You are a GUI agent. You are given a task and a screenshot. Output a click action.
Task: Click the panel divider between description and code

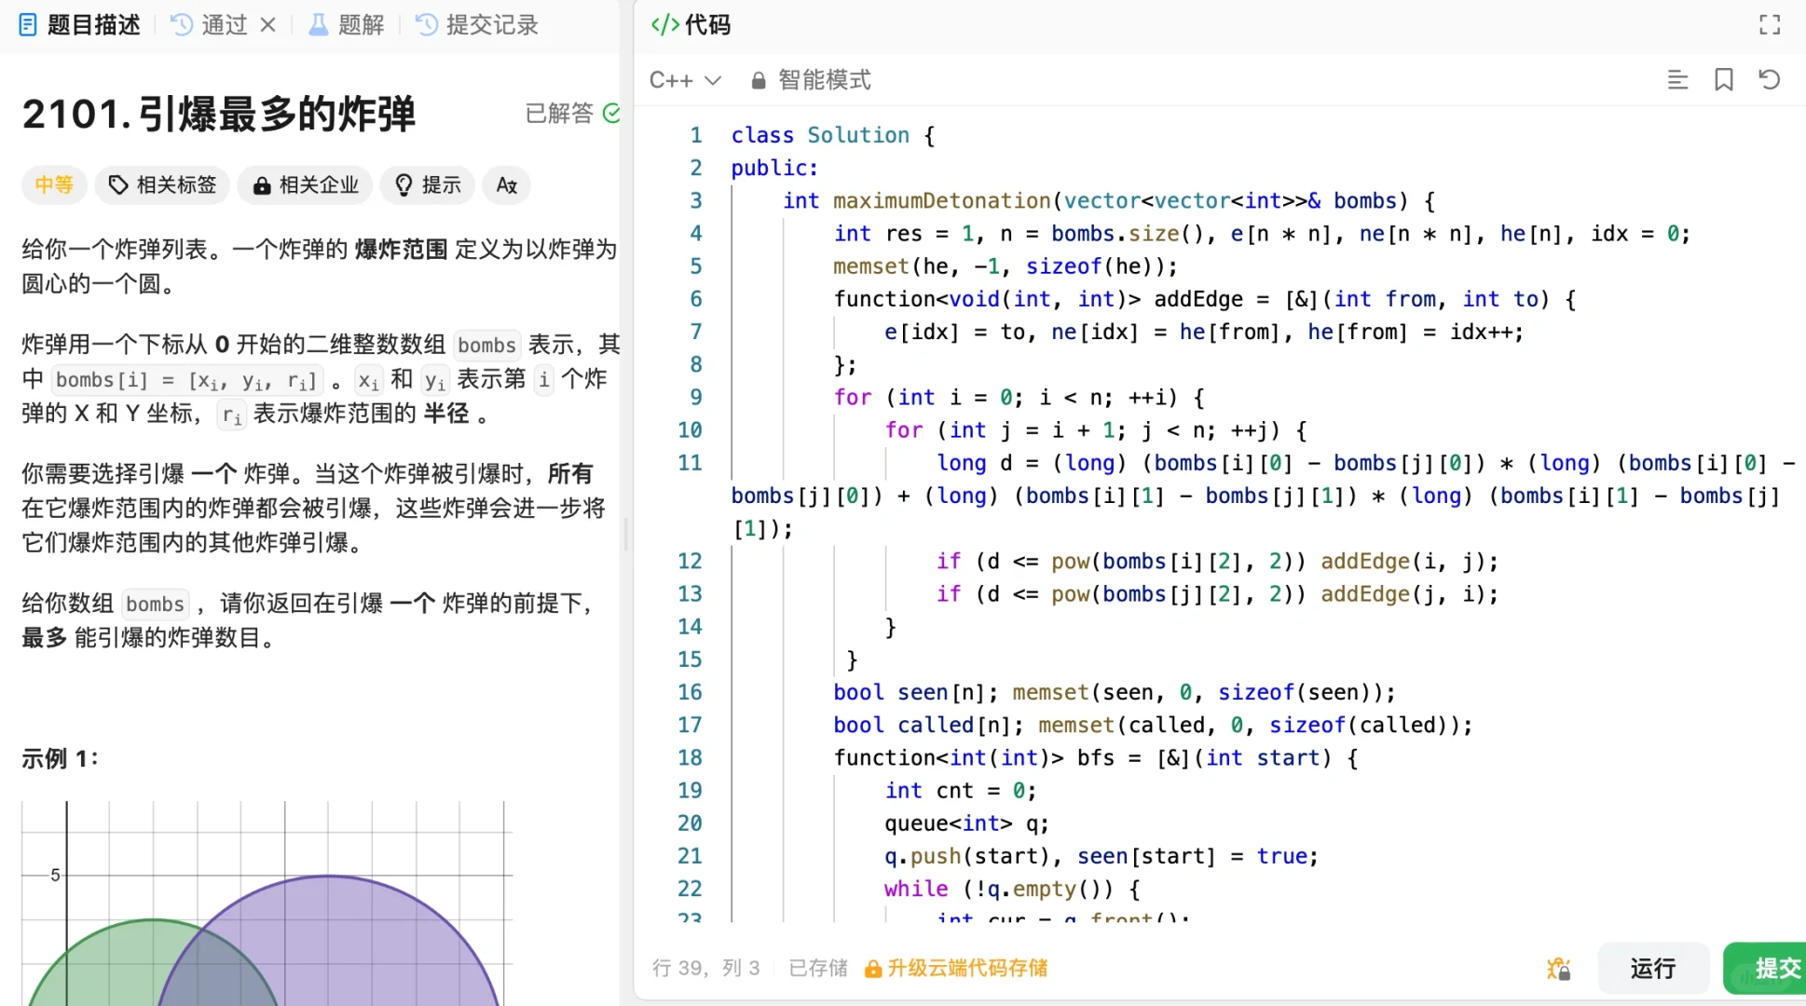pos(625,534)
